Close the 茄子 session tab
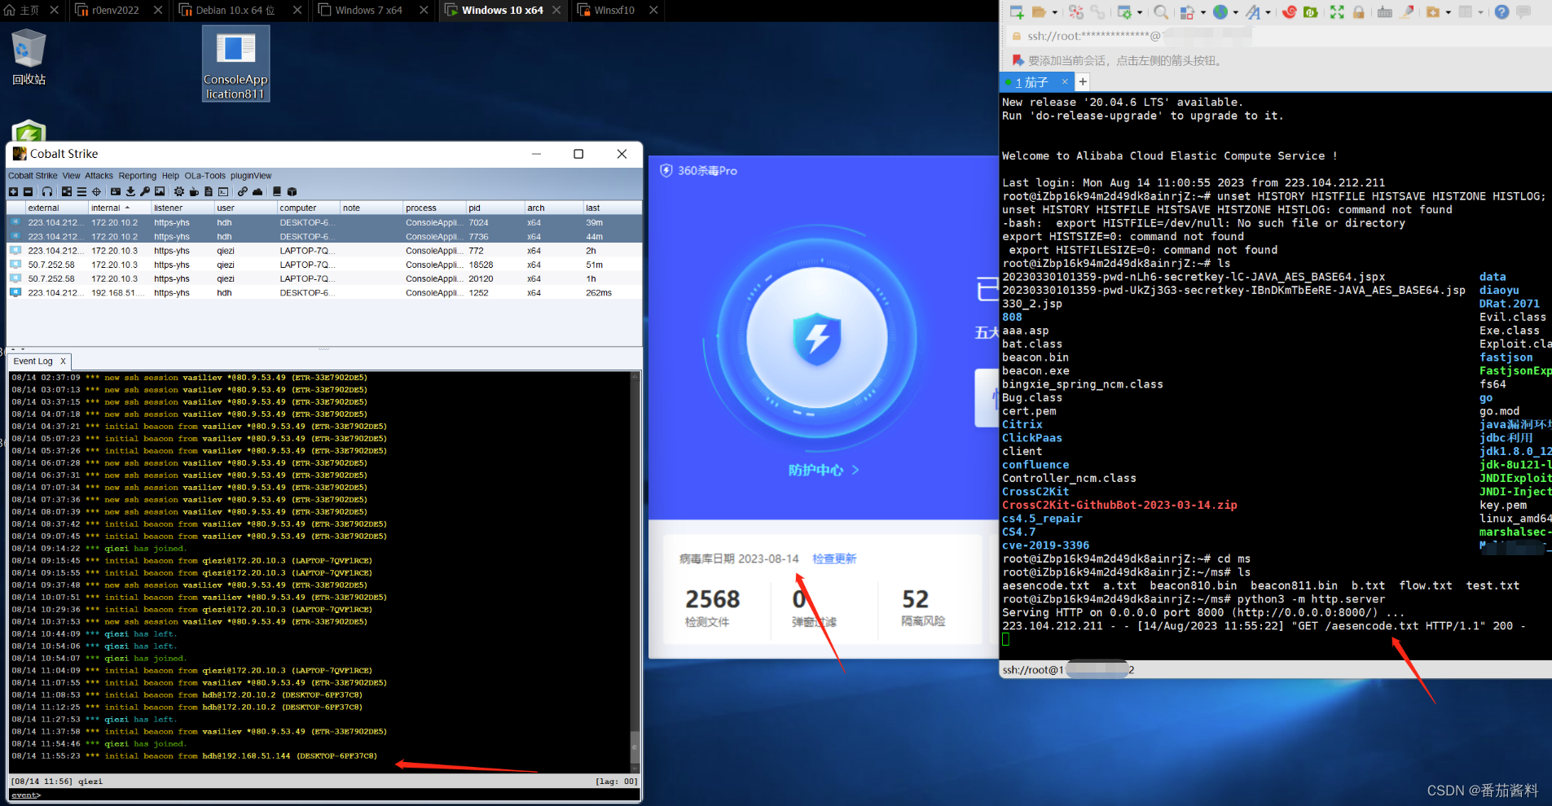 1064,81
